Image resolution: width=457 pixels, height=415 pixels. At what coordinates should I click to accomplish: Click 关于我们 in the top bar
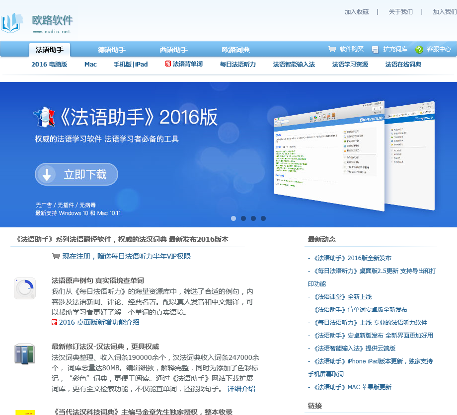click(401, 12)
